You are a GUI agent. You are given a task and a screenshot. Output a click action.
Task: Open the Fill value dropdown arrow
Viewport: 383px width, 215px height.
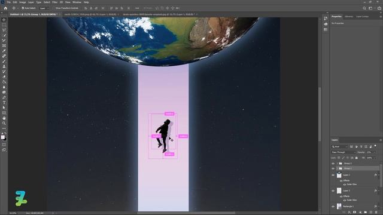pyautogui.click(x=374, y=158)
